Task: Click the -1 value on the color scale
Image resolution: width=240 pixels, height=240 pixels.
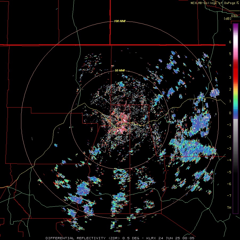Action: 229,125
